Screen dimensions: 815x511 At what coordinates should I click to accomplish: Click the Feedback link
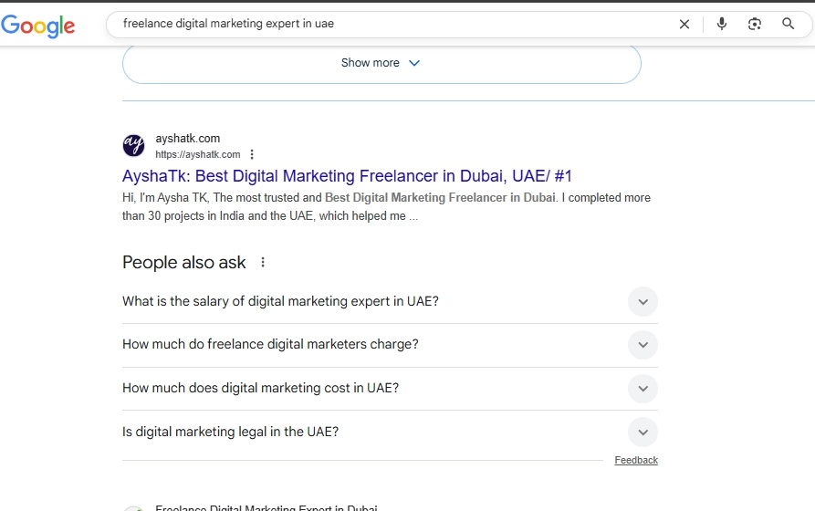coord(636,460)
